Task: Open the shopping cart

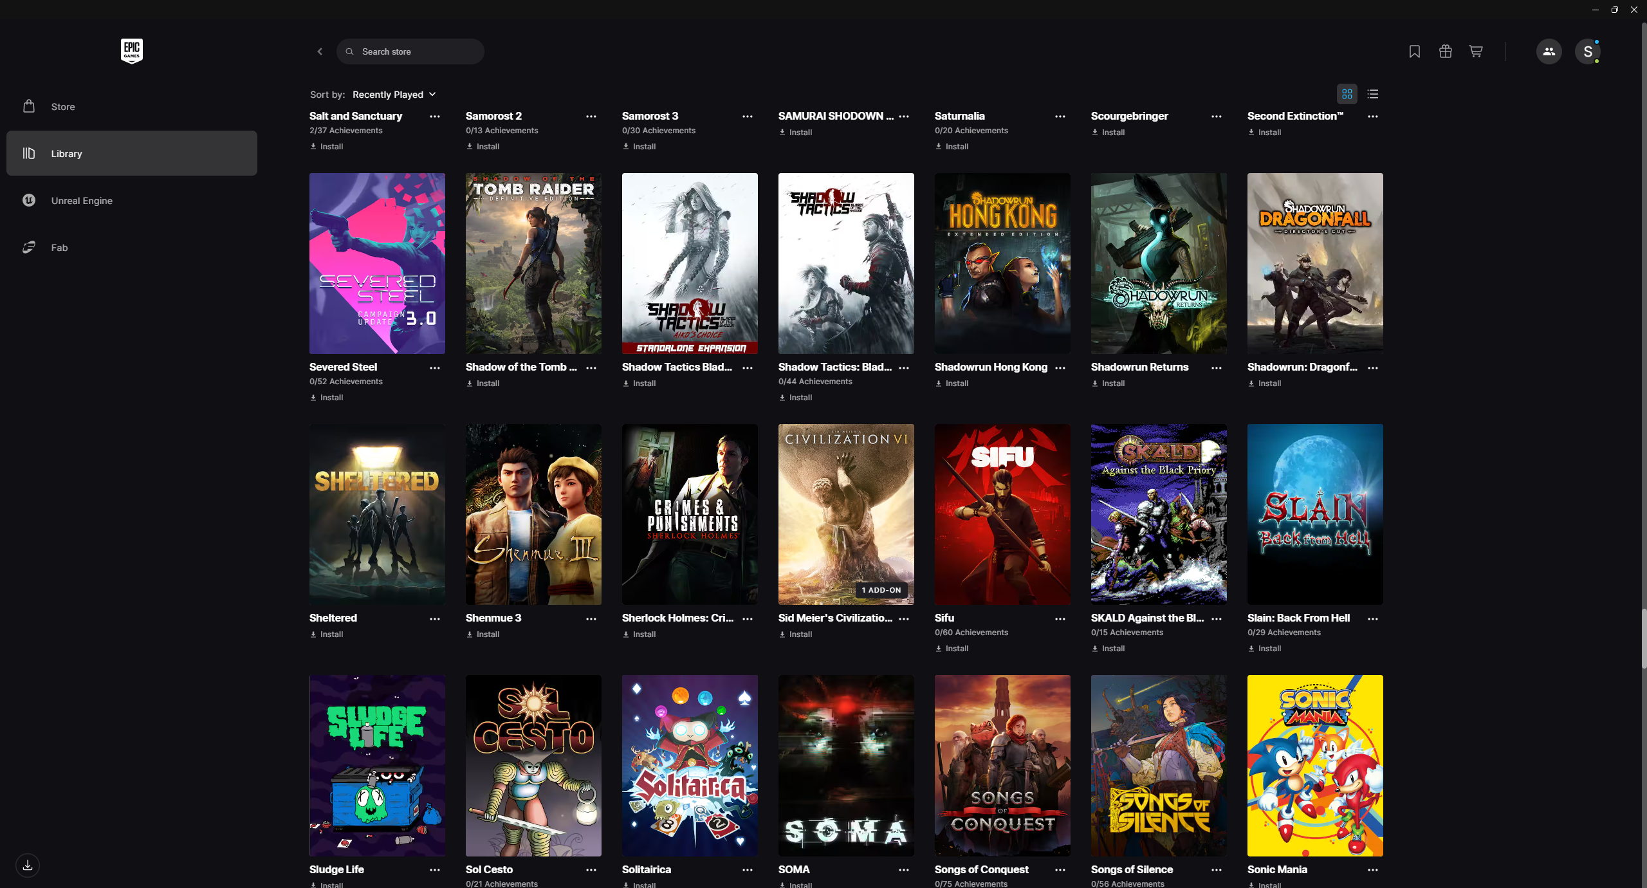Action: point(1476,51)
